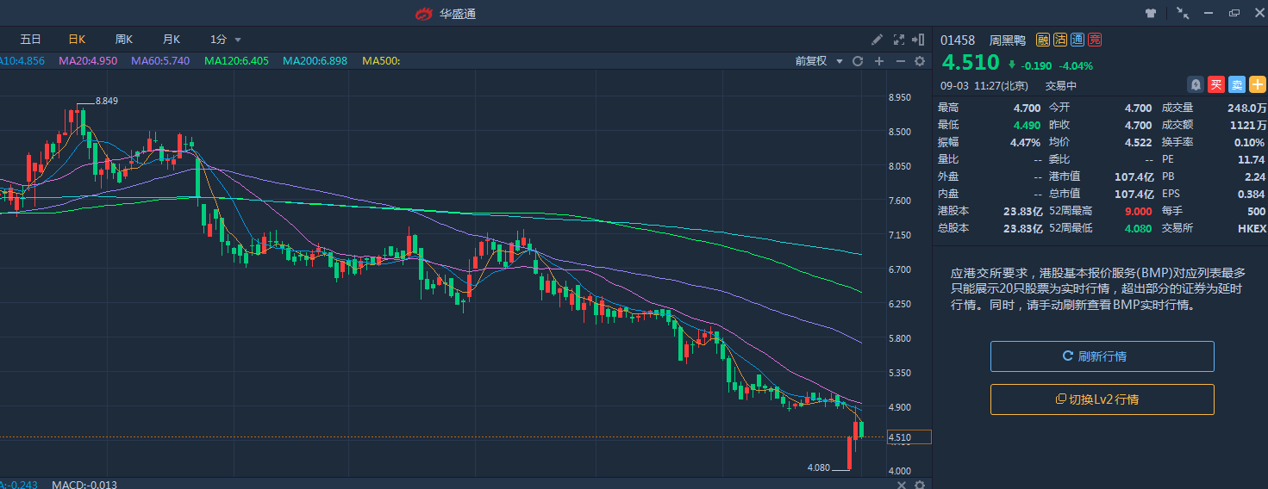This screenshot has width=1268, height=489.
Task: Add stock to watchlist plus
Action: (x=1258, y=84)
